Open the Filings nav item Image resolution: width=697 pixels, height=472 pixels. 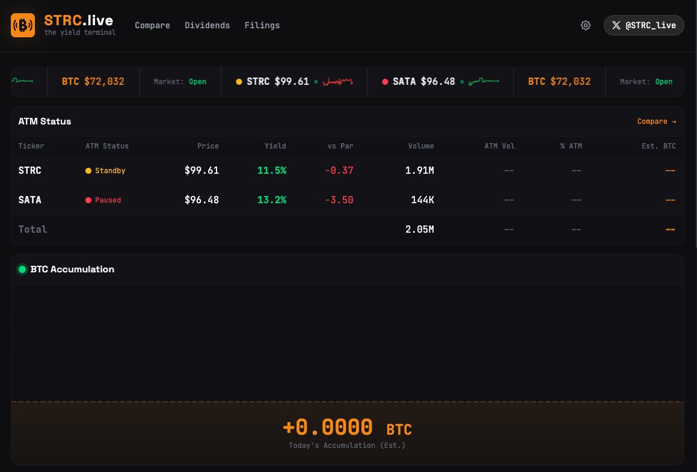point(262,25)
